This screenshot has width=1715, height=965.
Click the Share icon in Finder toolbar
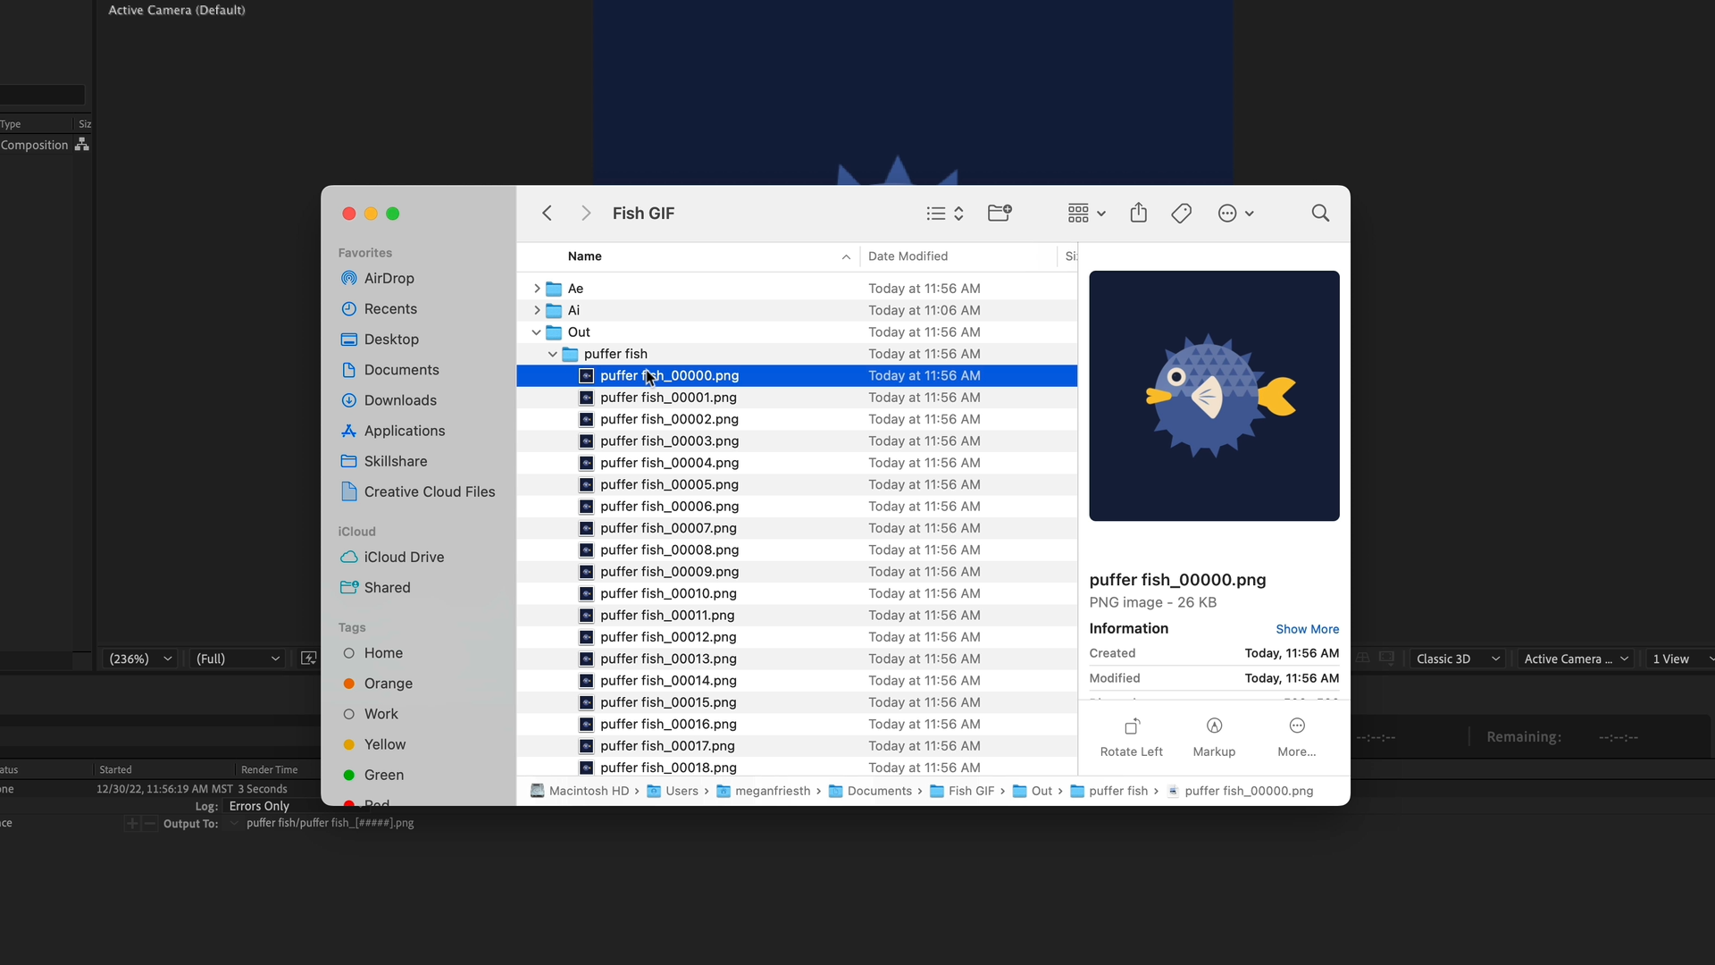point(1138,213)
